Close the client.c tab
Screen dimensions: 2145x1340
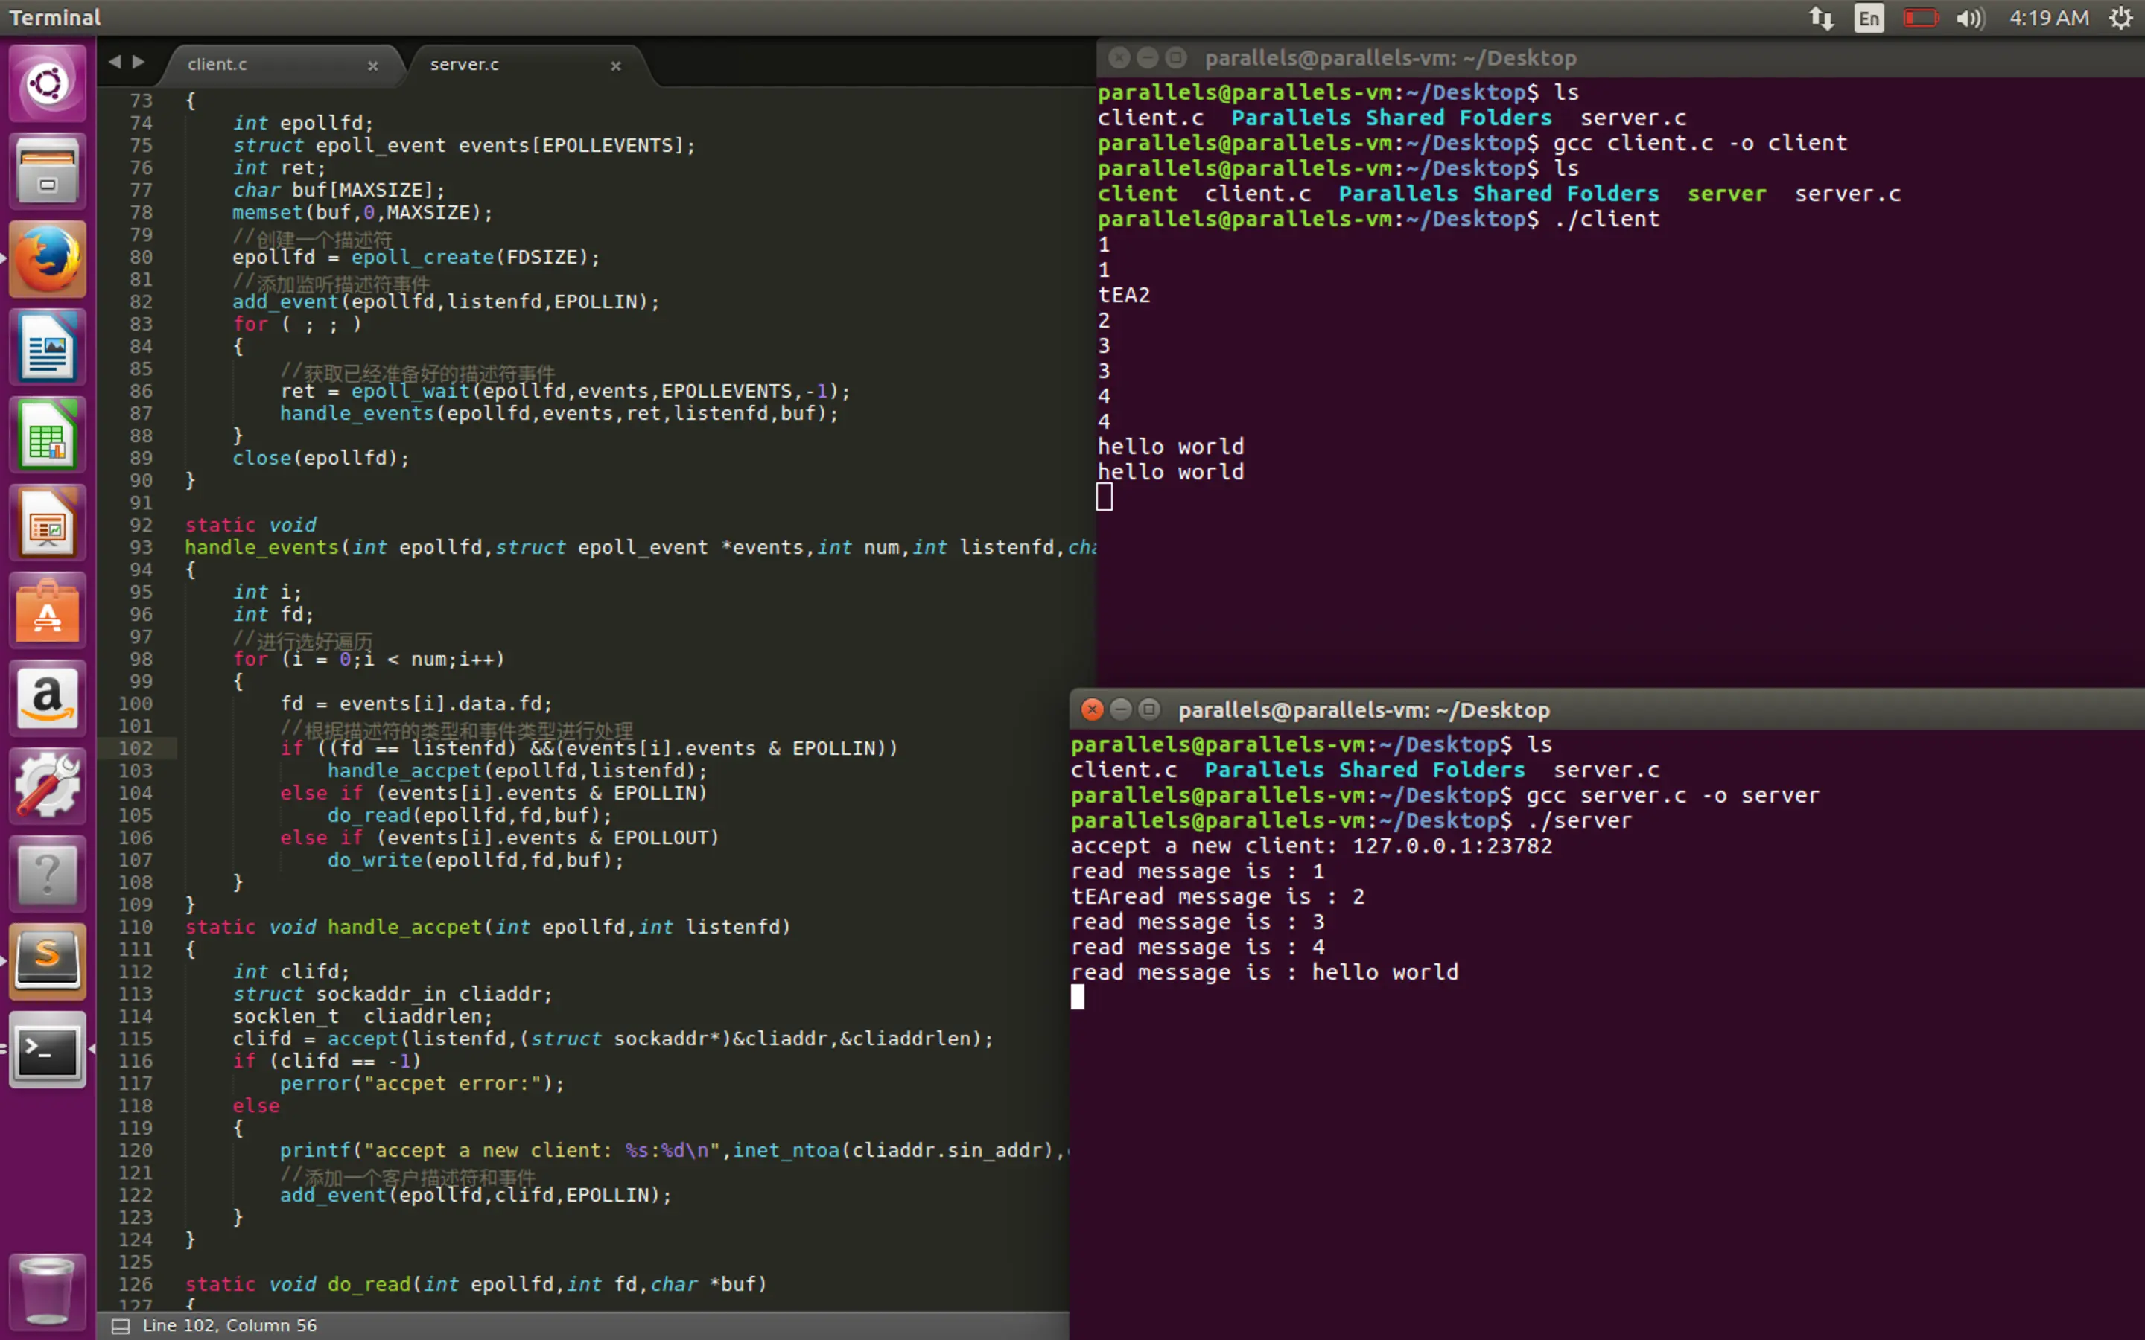pos(373,66)
